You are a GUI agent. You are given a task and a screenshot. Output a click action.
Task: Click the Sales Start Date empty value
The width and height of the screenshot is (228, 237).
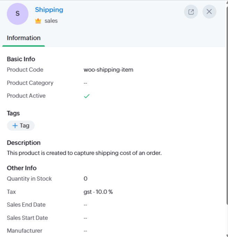[x=85, y=218]
